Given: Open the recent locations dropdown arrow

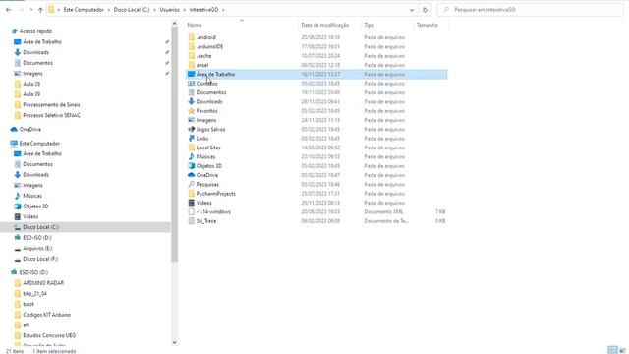Looking at the screenshot, I should (31, 10).
